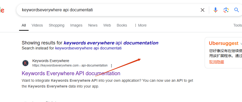242x102 pixels.
Task: Switch to the Web tab
Action: 107,25
